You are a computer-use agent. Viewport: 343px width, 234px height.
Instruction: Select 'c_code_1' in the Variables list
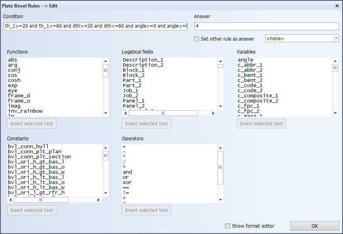[250, 85]
